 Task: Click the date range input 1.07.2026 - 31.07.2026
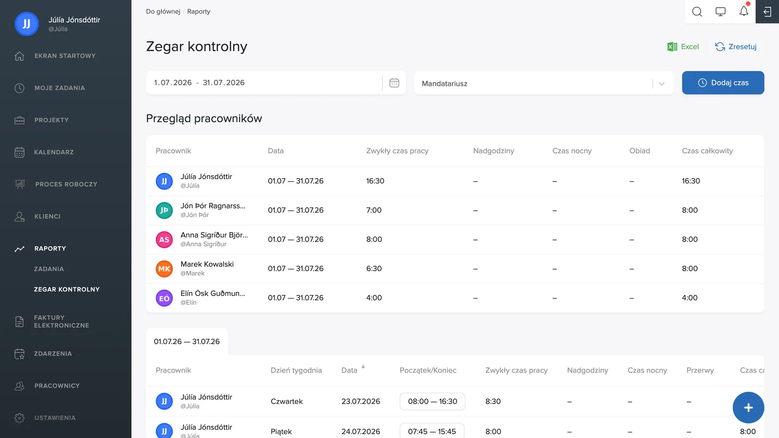pyautogui.click(x=264, y=83)
